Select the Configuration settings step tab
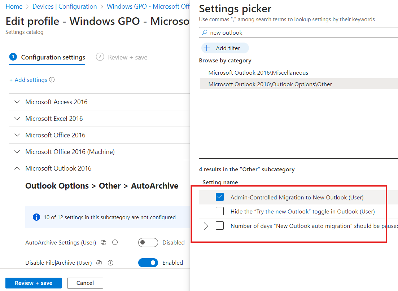The height and width of the screenshot is (291, 398). point(47,57)
